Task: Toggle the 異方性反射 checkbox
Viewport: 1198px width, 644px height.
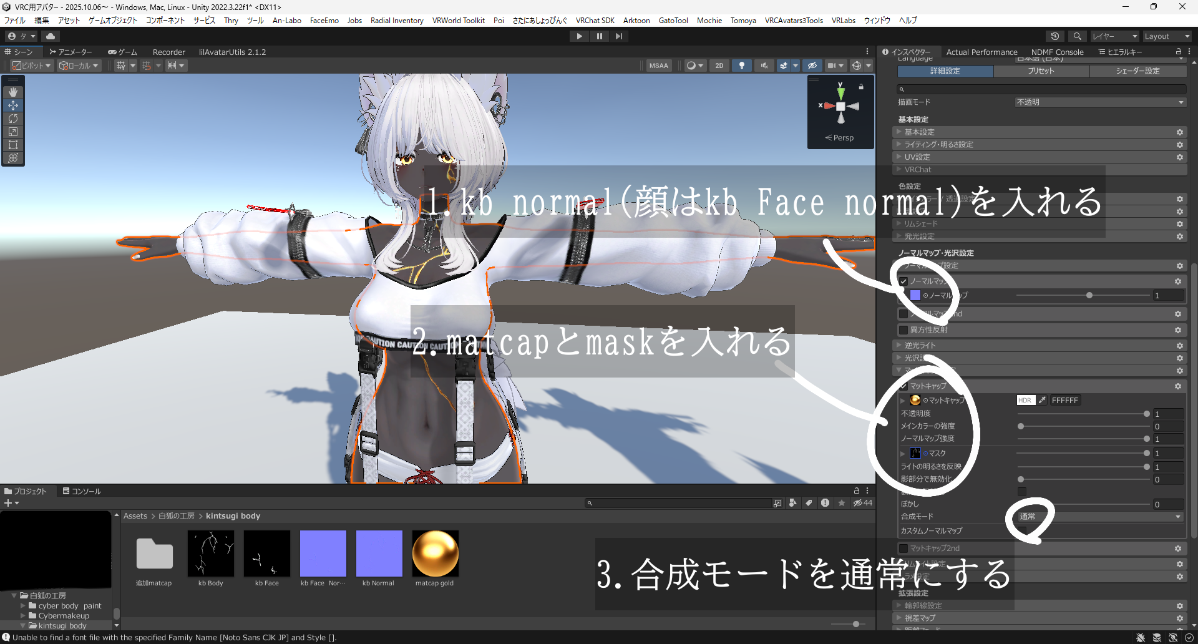Action: click(903, 330)
